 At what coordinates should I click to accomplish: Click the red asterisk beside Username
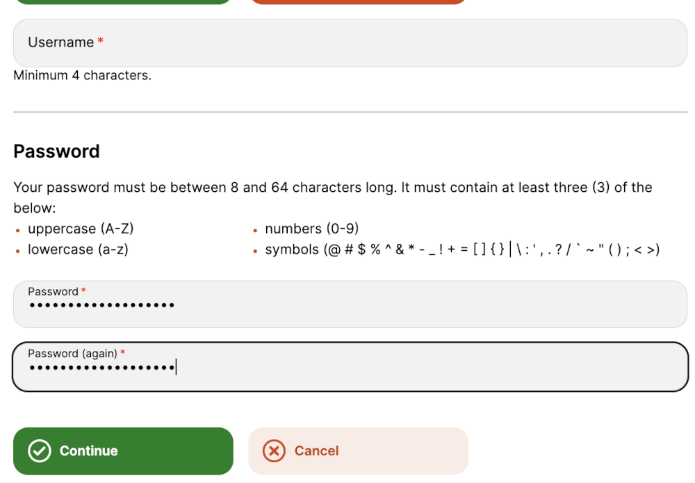point(101,42)
